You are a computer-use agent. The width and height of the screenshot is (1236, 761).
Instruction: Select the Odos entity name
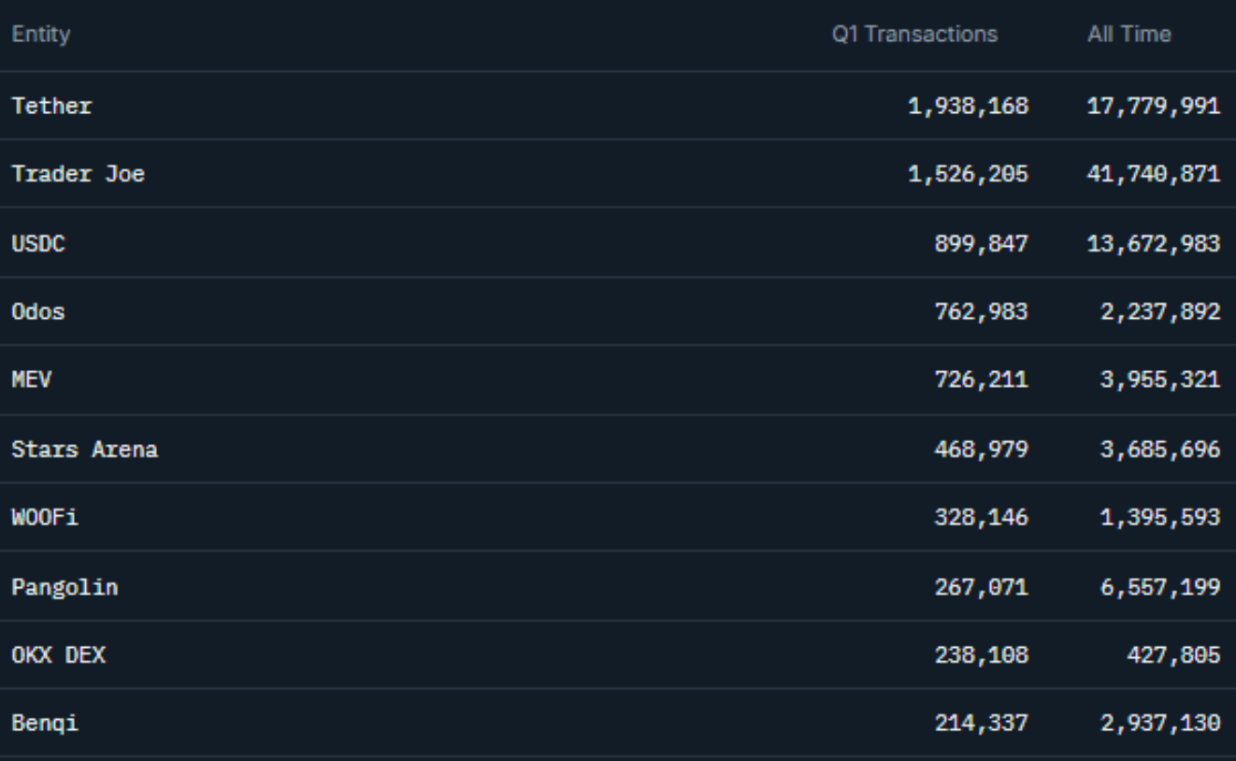(x=38, y=312)
